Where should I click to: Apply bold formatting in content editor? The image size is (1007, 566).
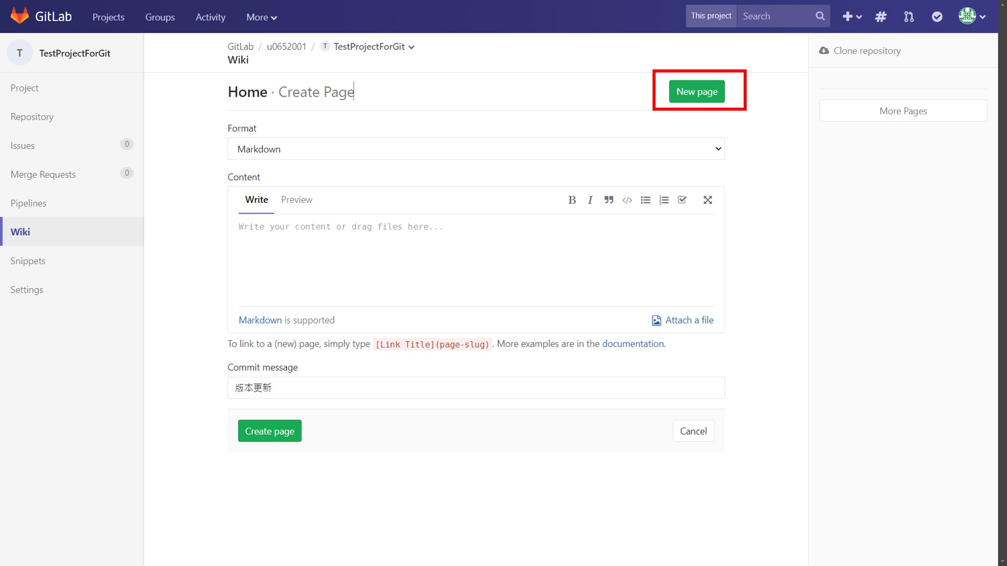(x=572, y=200)
